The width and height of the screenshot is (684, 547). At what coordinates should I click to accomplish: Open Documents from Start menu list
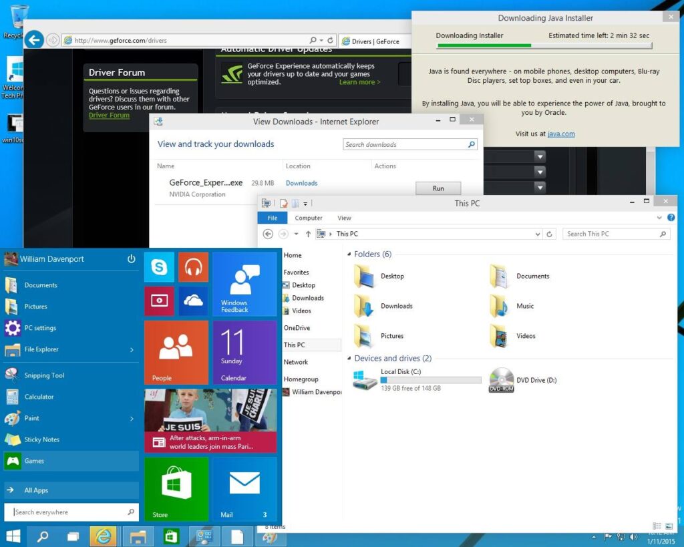tap(69, 285)
